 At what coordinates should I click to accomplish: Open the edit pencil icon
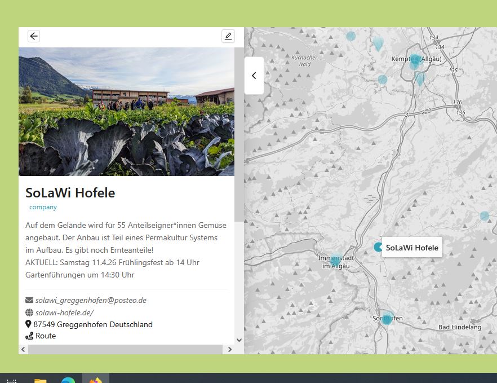pos(228,36)
